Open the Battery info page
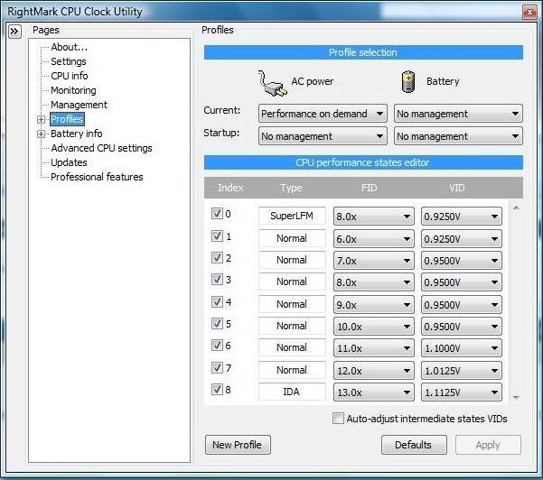The width and height of the screenshot is (543, 480). [76, 134]
